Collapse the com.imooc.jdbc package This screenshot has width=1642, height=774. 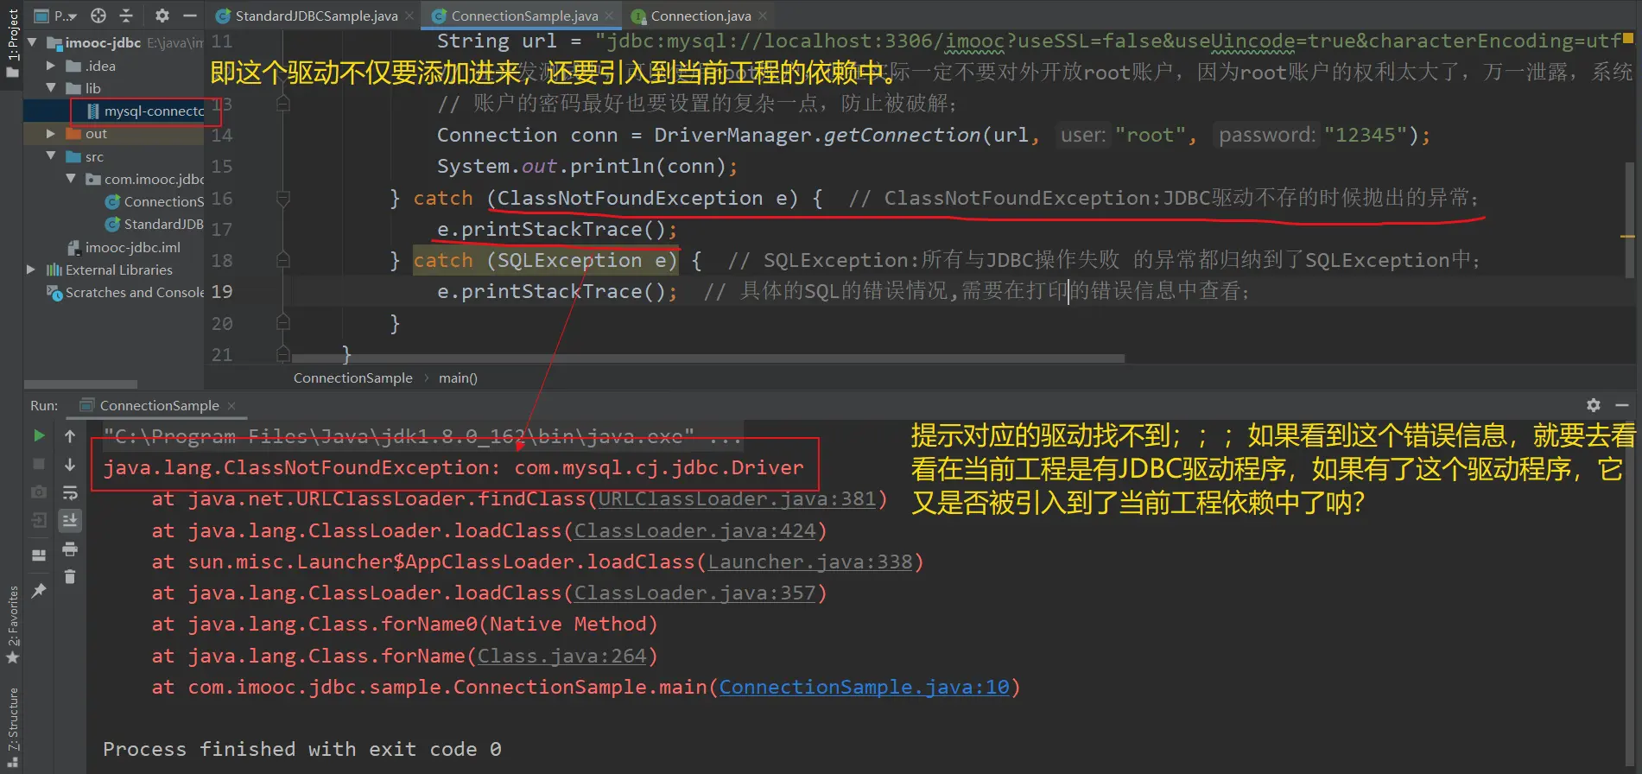coord(70,179)
